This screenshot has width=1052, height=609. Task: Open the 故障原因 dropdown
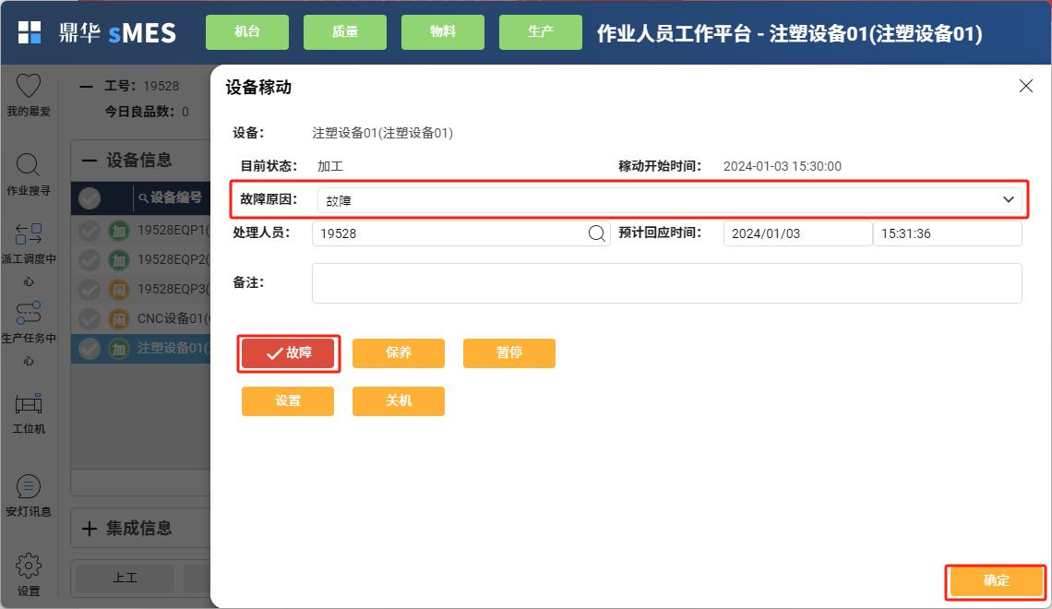pos(669,200)
